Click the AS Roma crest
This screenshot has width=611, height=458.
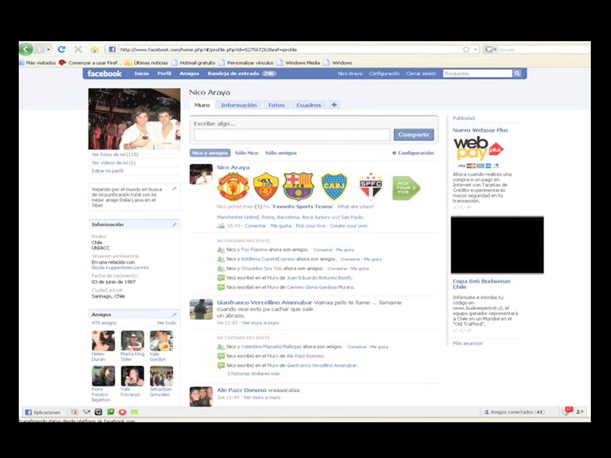[266, 187]
